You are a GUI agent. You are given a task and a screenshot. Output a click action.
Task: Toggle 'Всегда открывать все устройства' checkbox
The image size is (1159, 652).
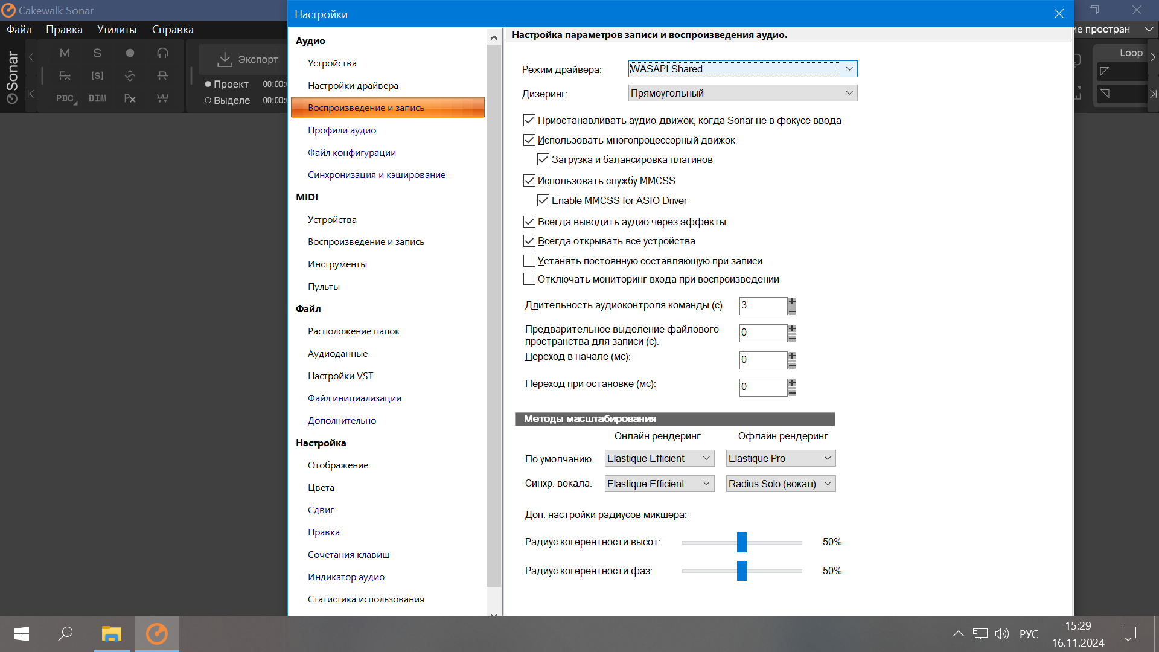click(x=529, y=241)
